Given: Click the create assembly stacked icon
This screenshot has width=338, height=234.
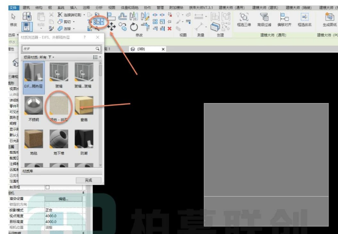Looking at the screenshot, I should 215,27.
